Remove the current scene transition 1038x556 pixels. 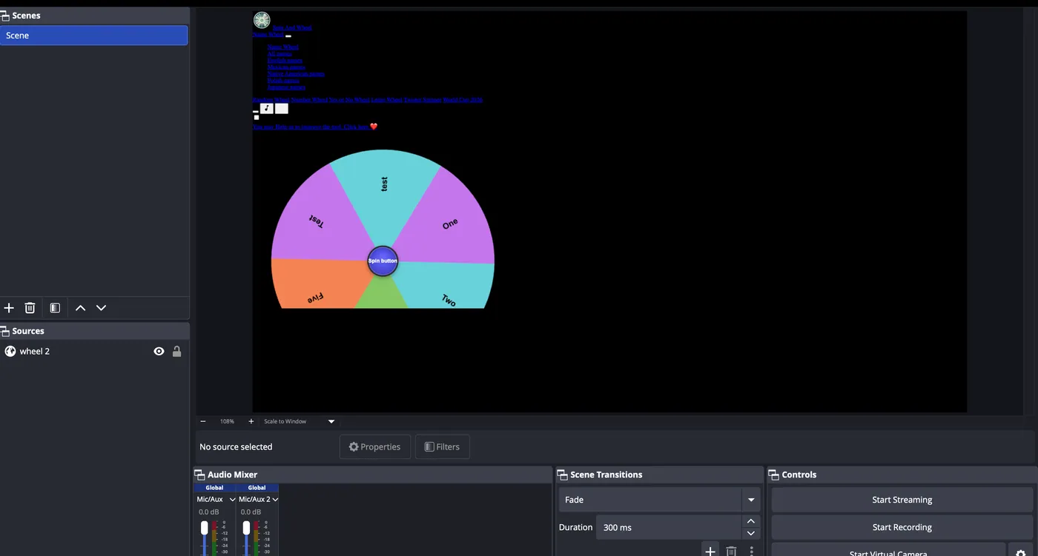click(x=731, y=551)
